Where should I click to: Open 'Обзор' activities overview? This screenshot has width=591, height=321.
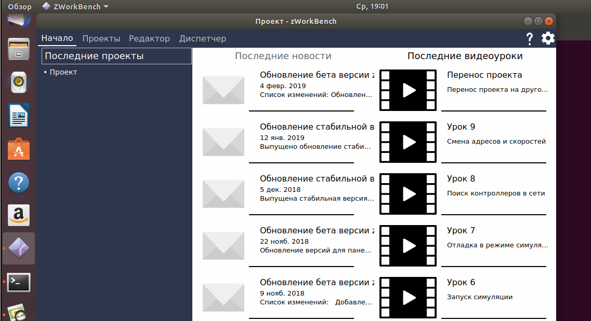20,7
